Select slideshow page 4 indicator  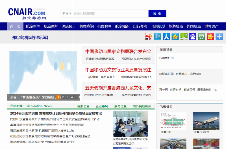[72, 97]
